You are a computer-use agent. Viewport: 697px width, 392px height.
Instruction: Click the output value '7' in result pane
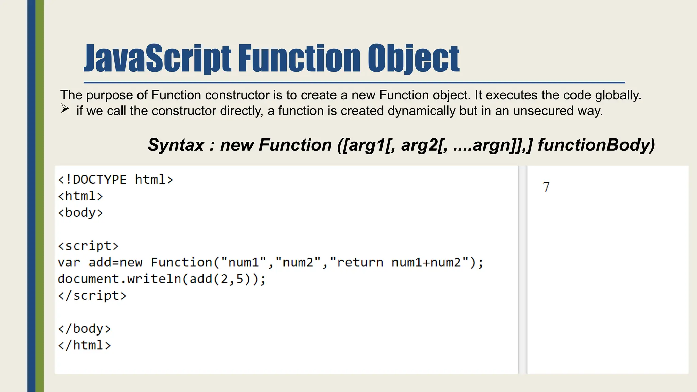coord(546,187)
